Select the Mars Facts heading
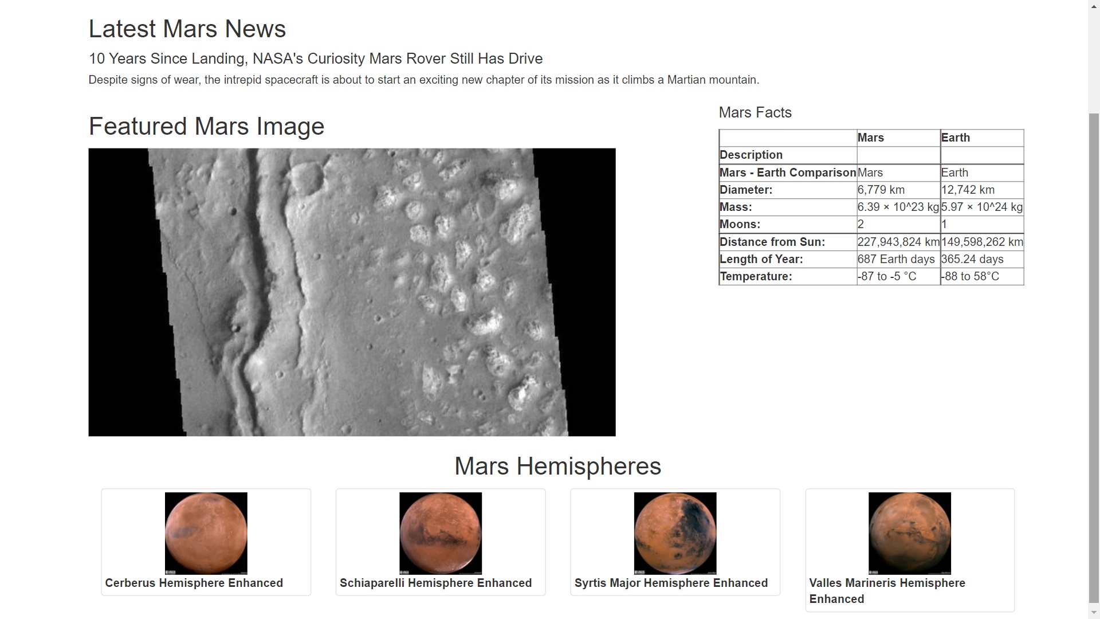The width and height of the screenshot is (1100, 619). pyautogui.click(x=755, y=112)
